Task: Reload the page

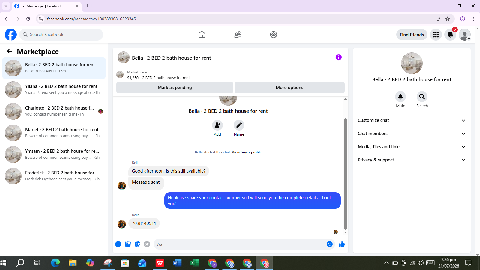Action: (x=28, y=19)
